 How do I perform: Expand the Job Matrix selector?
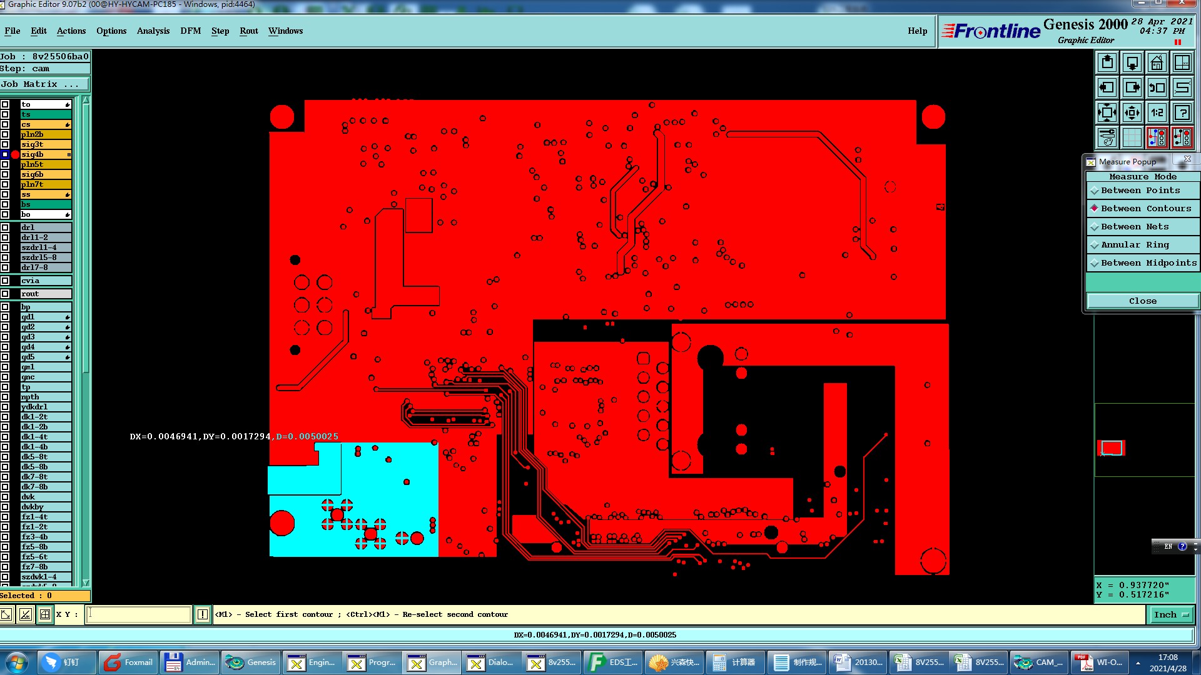pos(44,84)
